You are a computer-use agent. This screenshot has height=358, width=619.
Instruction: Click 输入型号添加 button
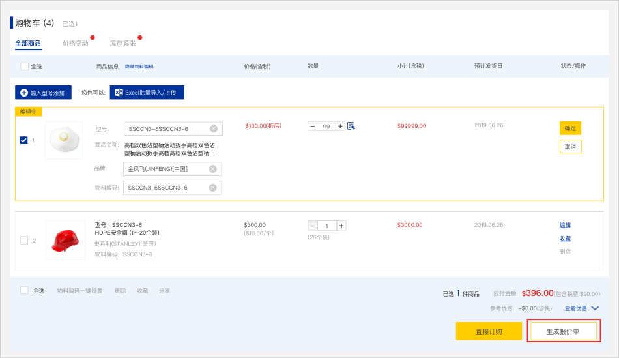43,93
